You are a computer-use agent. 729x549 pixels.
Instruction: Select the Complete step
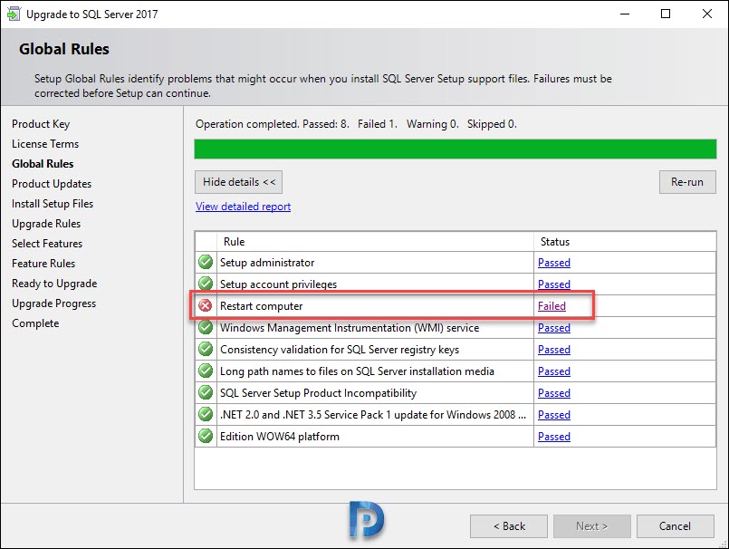point(35,323)
